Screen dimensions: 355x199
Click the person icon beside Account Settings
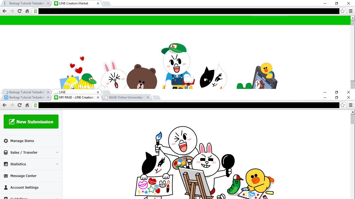[6, 187]
